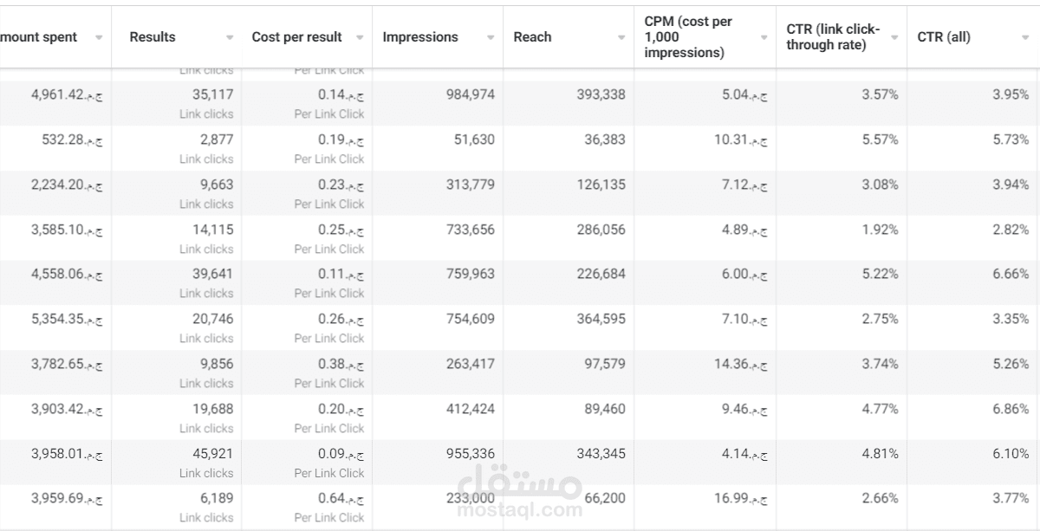Click the Reach column header
1040x531 pixels.
(x=532, y=37)
